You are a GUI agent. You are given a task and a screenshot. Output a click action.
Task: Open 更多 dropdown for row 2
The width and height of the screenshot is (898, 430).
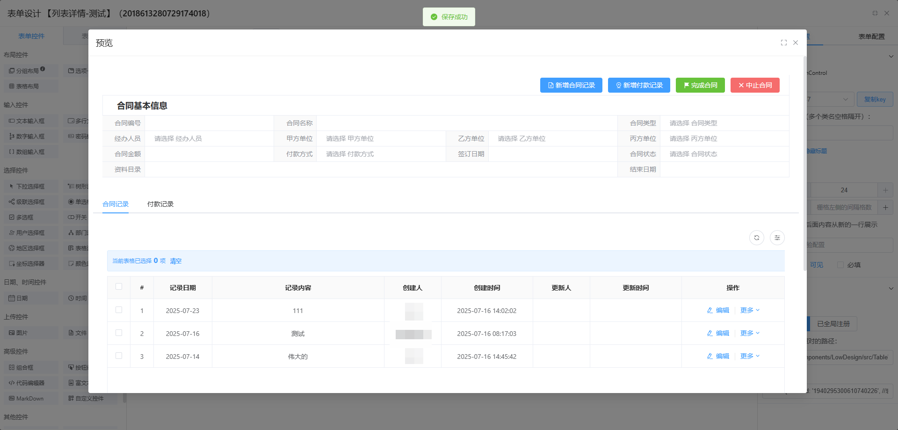click(750, 333)
